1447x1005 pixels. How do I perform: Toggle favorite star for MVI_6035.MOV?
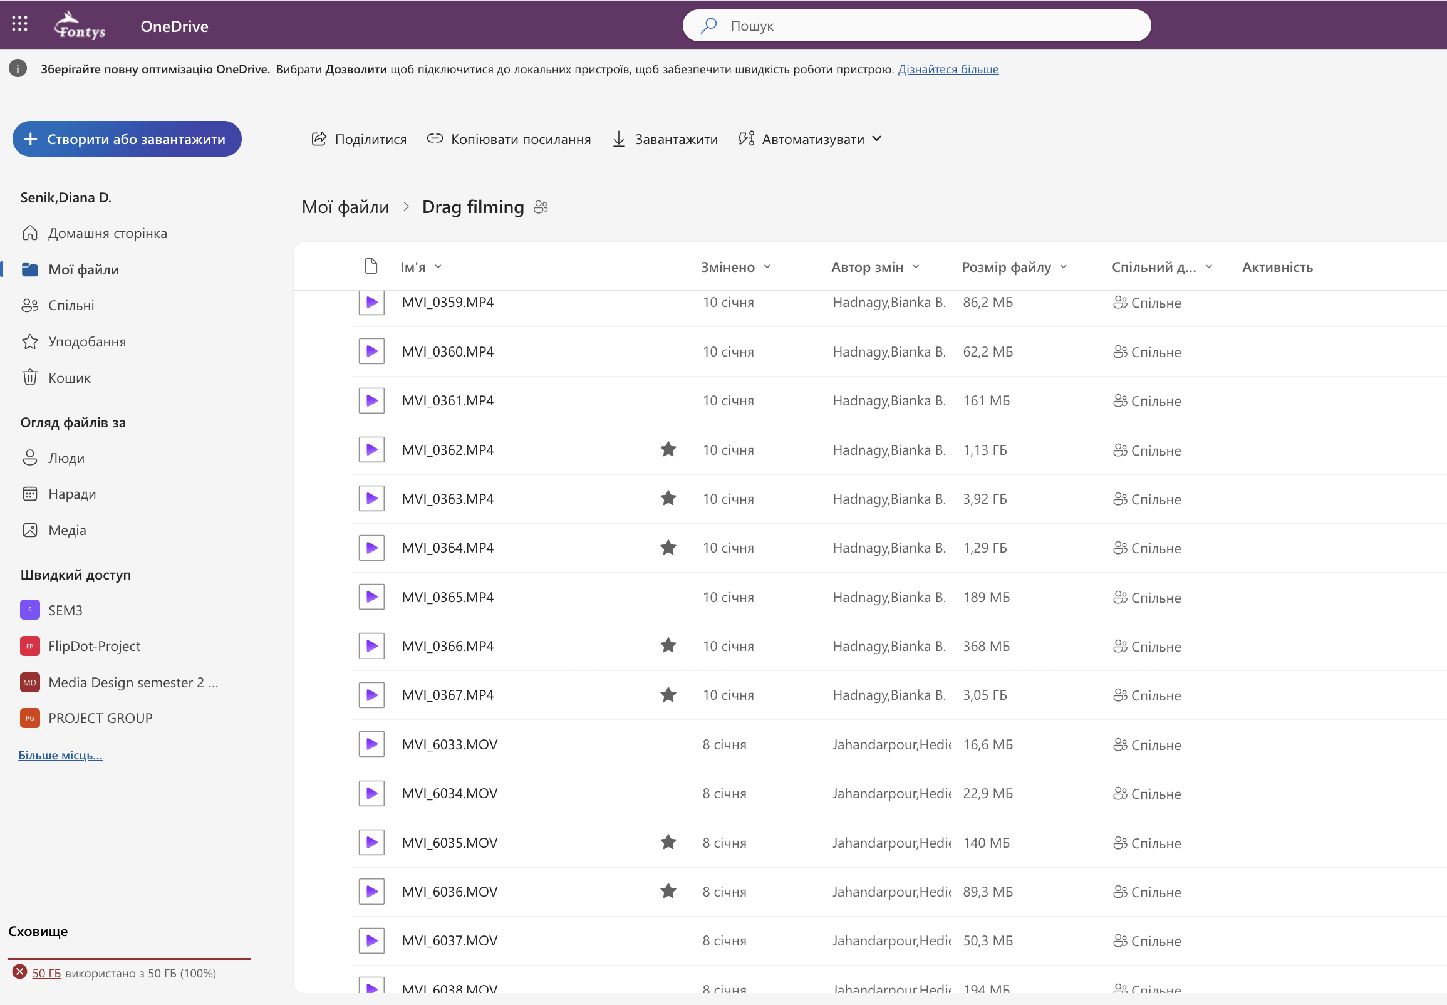pyautogui.click(x=668, y=843)
